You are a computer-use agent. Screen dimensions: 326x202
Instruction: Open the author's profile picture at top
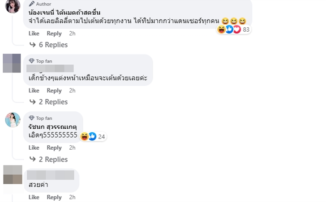click(12, 5)
